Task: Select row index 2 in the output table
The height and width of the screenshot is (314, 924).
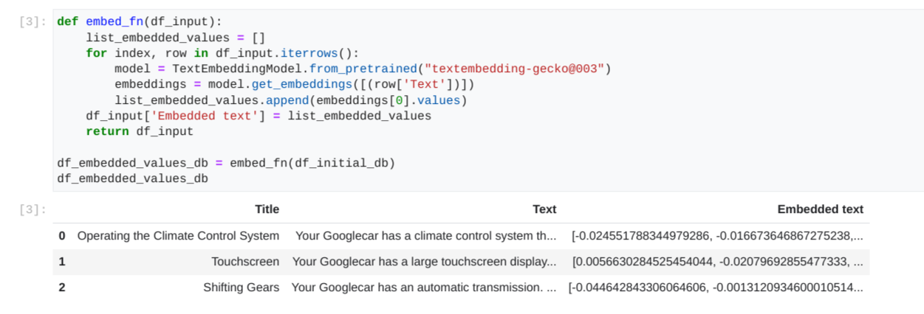Action: tap(62, 287)
